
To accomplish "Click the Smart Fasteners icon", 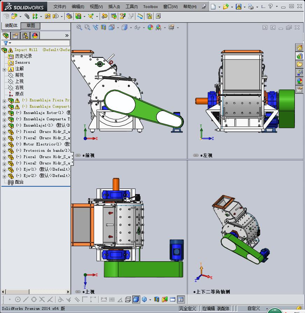I will point(48,16).
